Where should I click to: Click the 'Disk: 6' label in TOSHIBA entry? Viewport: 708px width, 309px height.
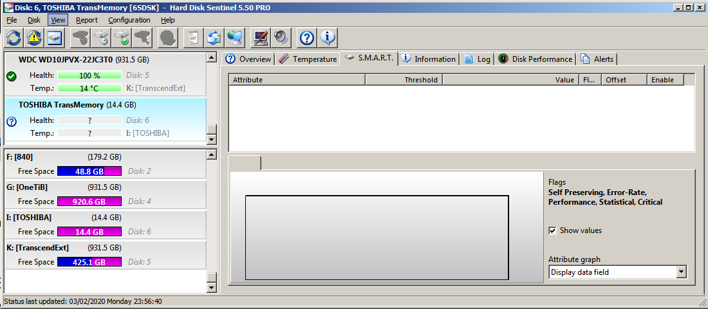point(138,120)
